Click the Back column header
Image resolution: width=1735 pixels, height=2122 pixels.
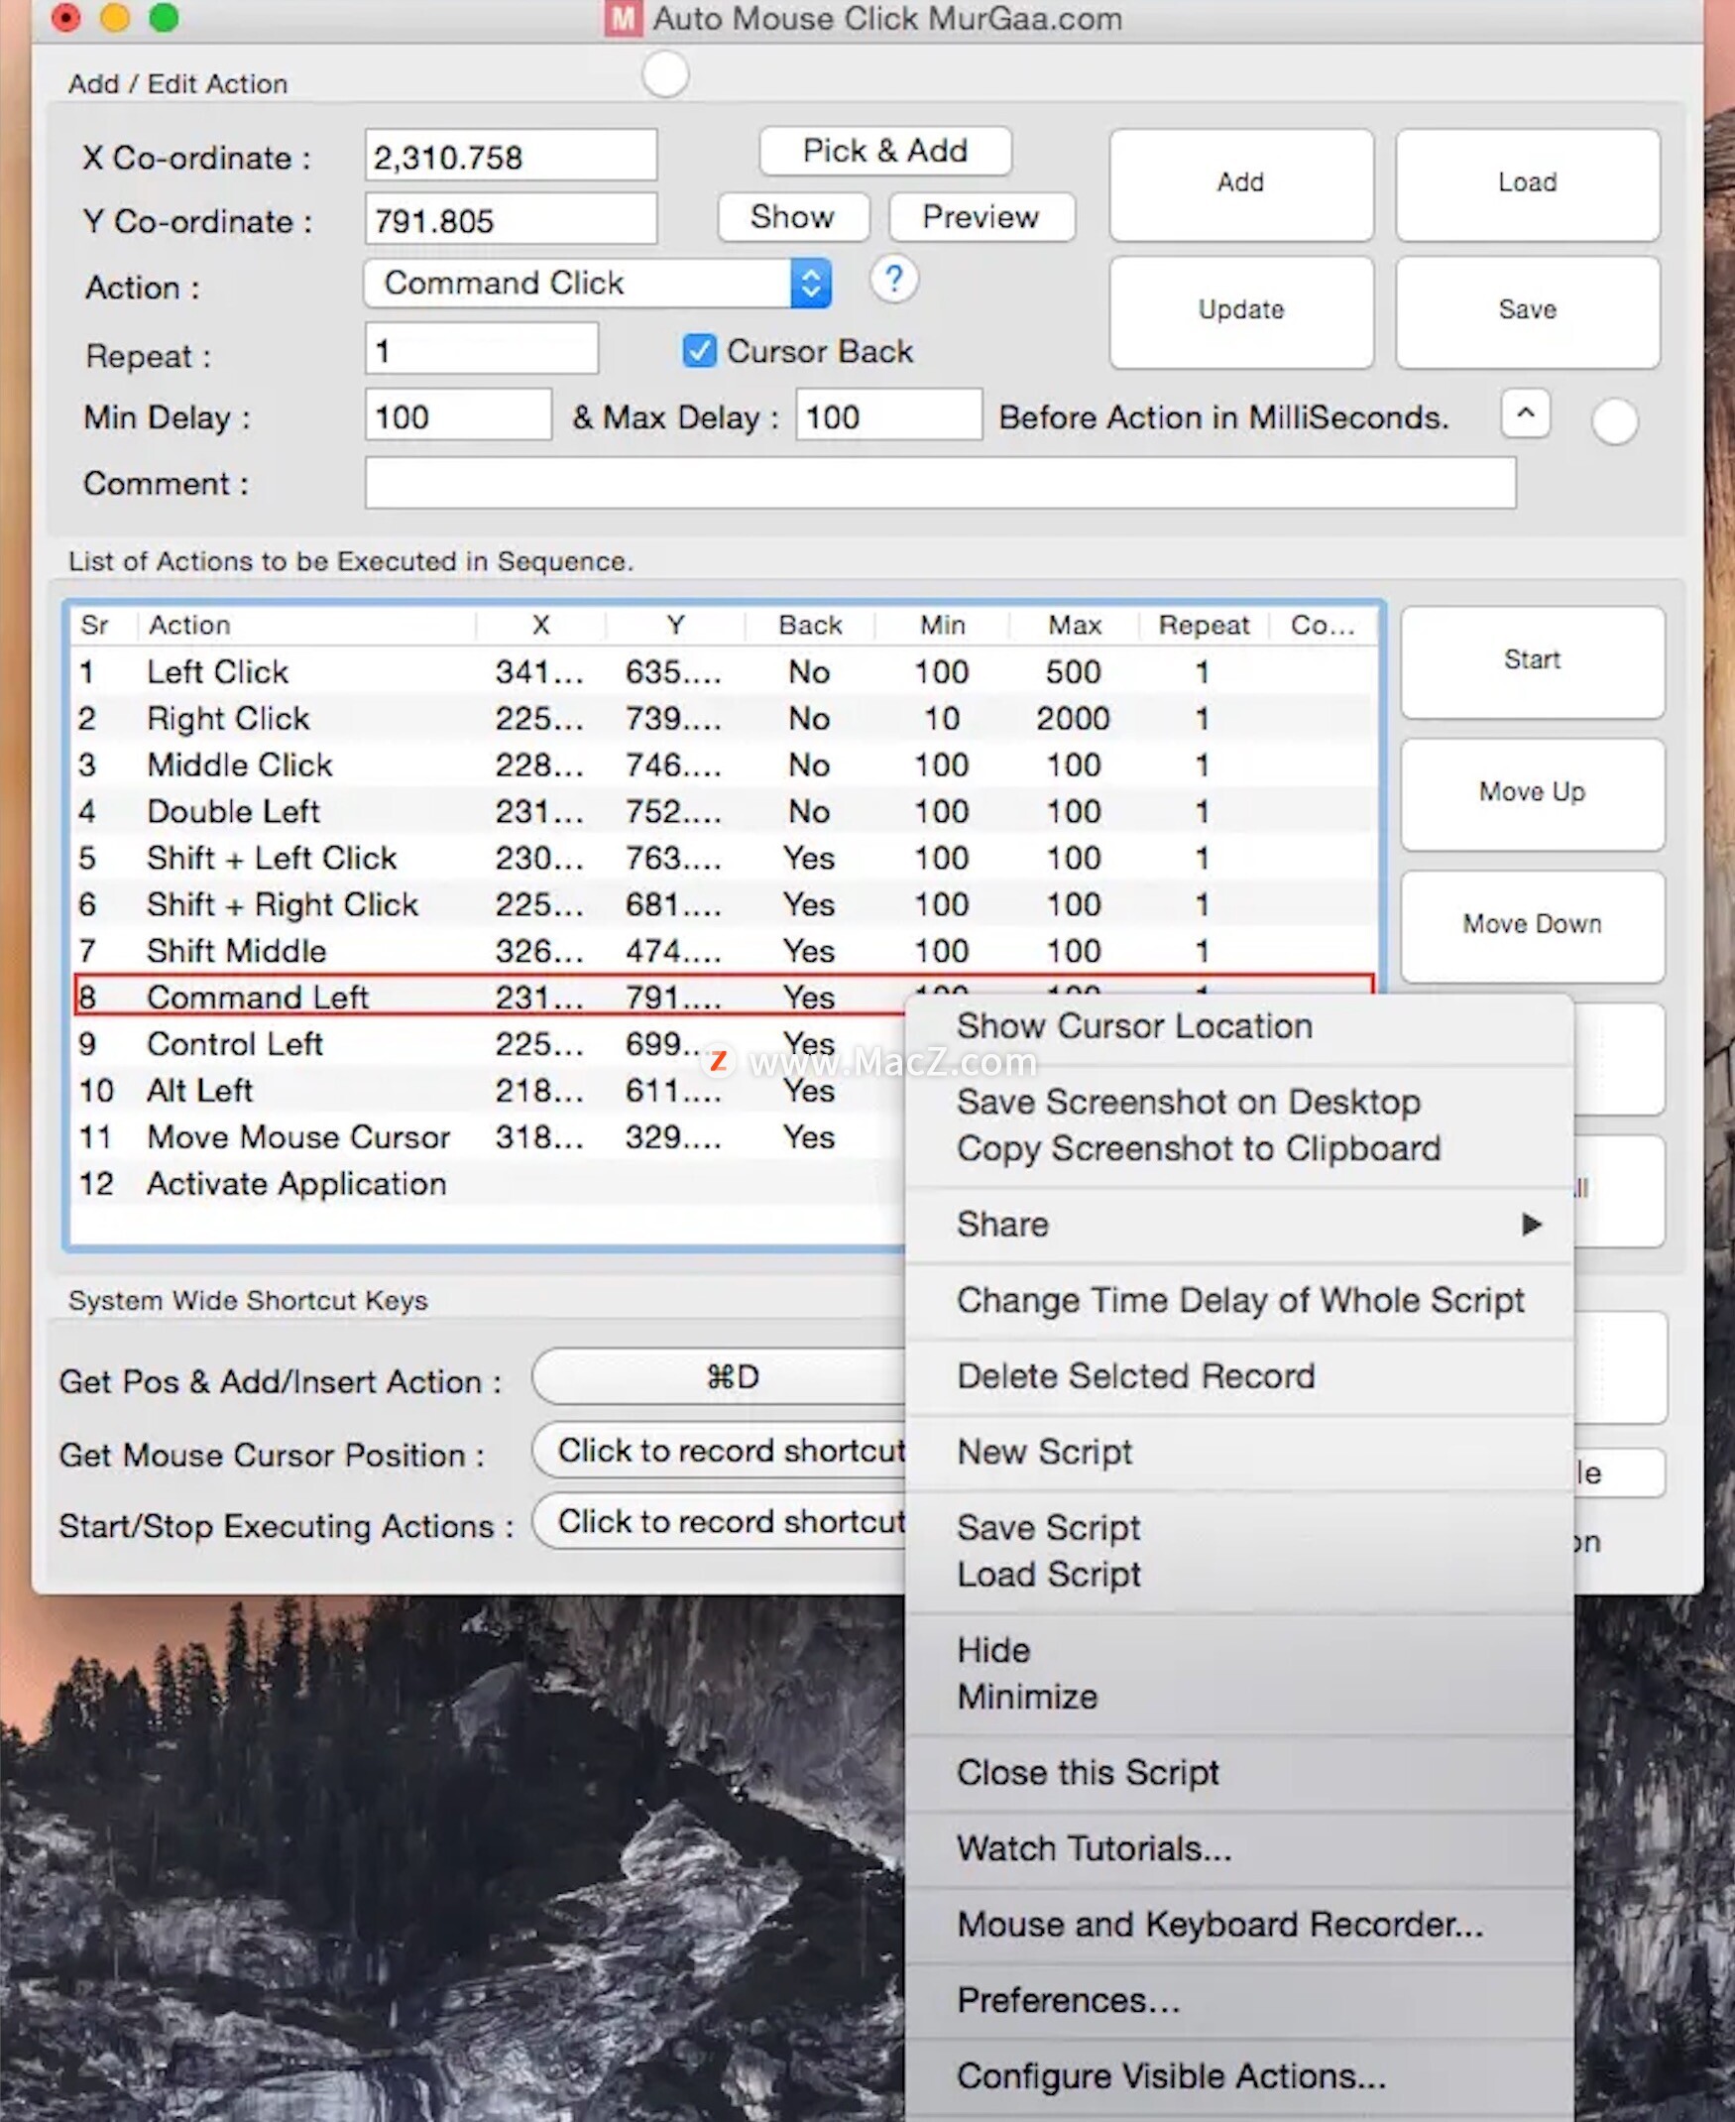(810, 626)
